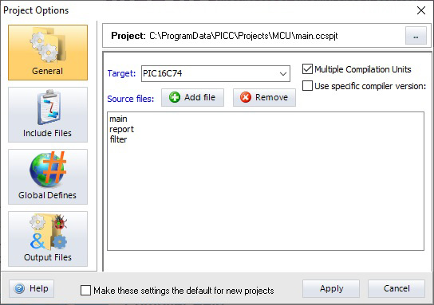Open the Output Files panel
Viewport: 434px width, 305px height.
point(48,239)
